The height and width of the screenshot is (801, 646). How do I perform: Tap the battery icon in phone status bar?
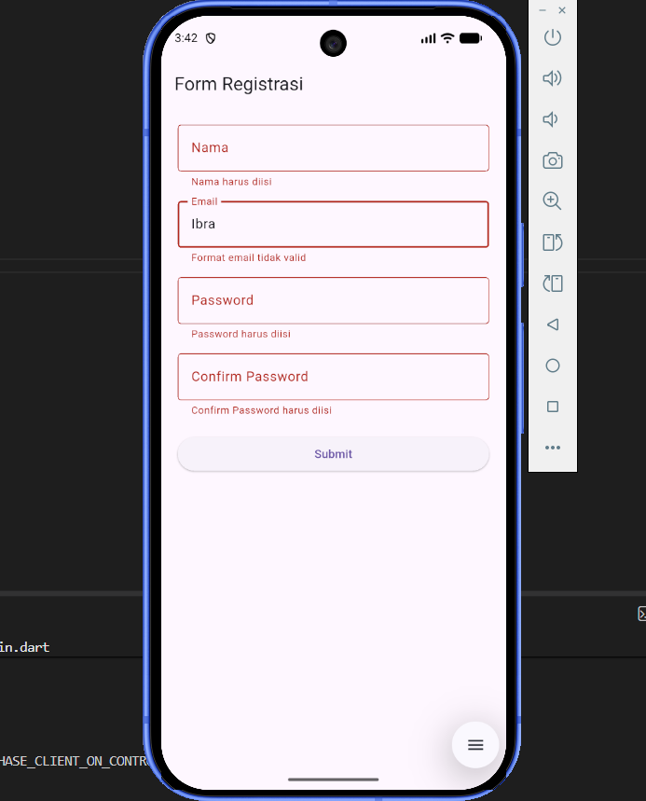[471, 38]
